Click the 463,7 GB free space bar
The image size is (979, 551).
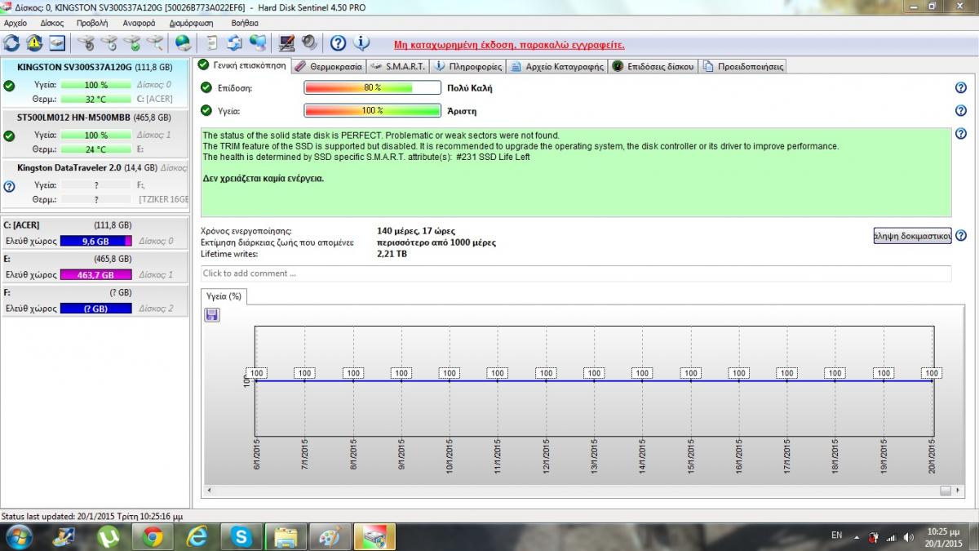point(95,275)
